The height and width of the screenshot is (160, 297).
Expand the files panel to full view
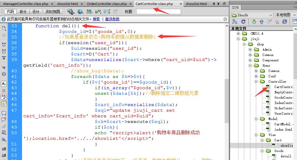pos(295,22)
